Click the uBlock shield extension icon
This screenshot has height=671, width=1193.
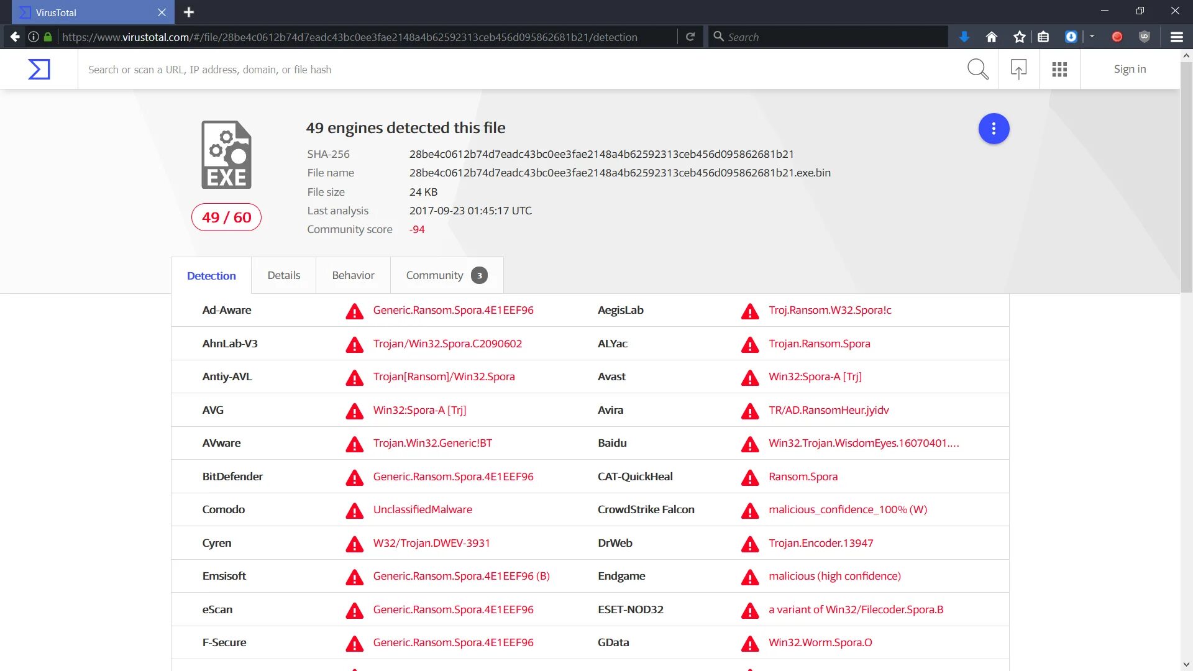point(1145,37)
